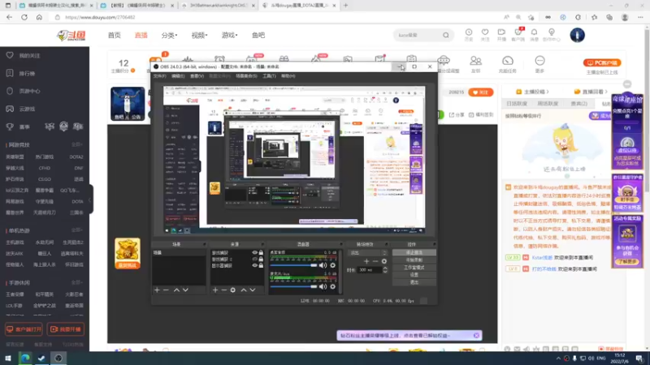This screenshot has height=365, width=650.
Task: Click OBS start recording button
Action: click(414, 260)
